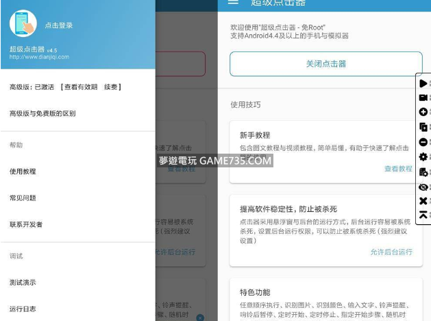Tap the Record camera icon in floating toolbar
This screenshot has width=431, height=321.
click(x=423, y=97)
